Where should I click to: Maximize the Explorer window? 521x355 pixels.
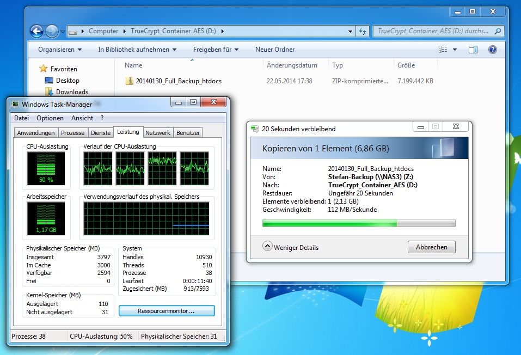coord(473,11)
